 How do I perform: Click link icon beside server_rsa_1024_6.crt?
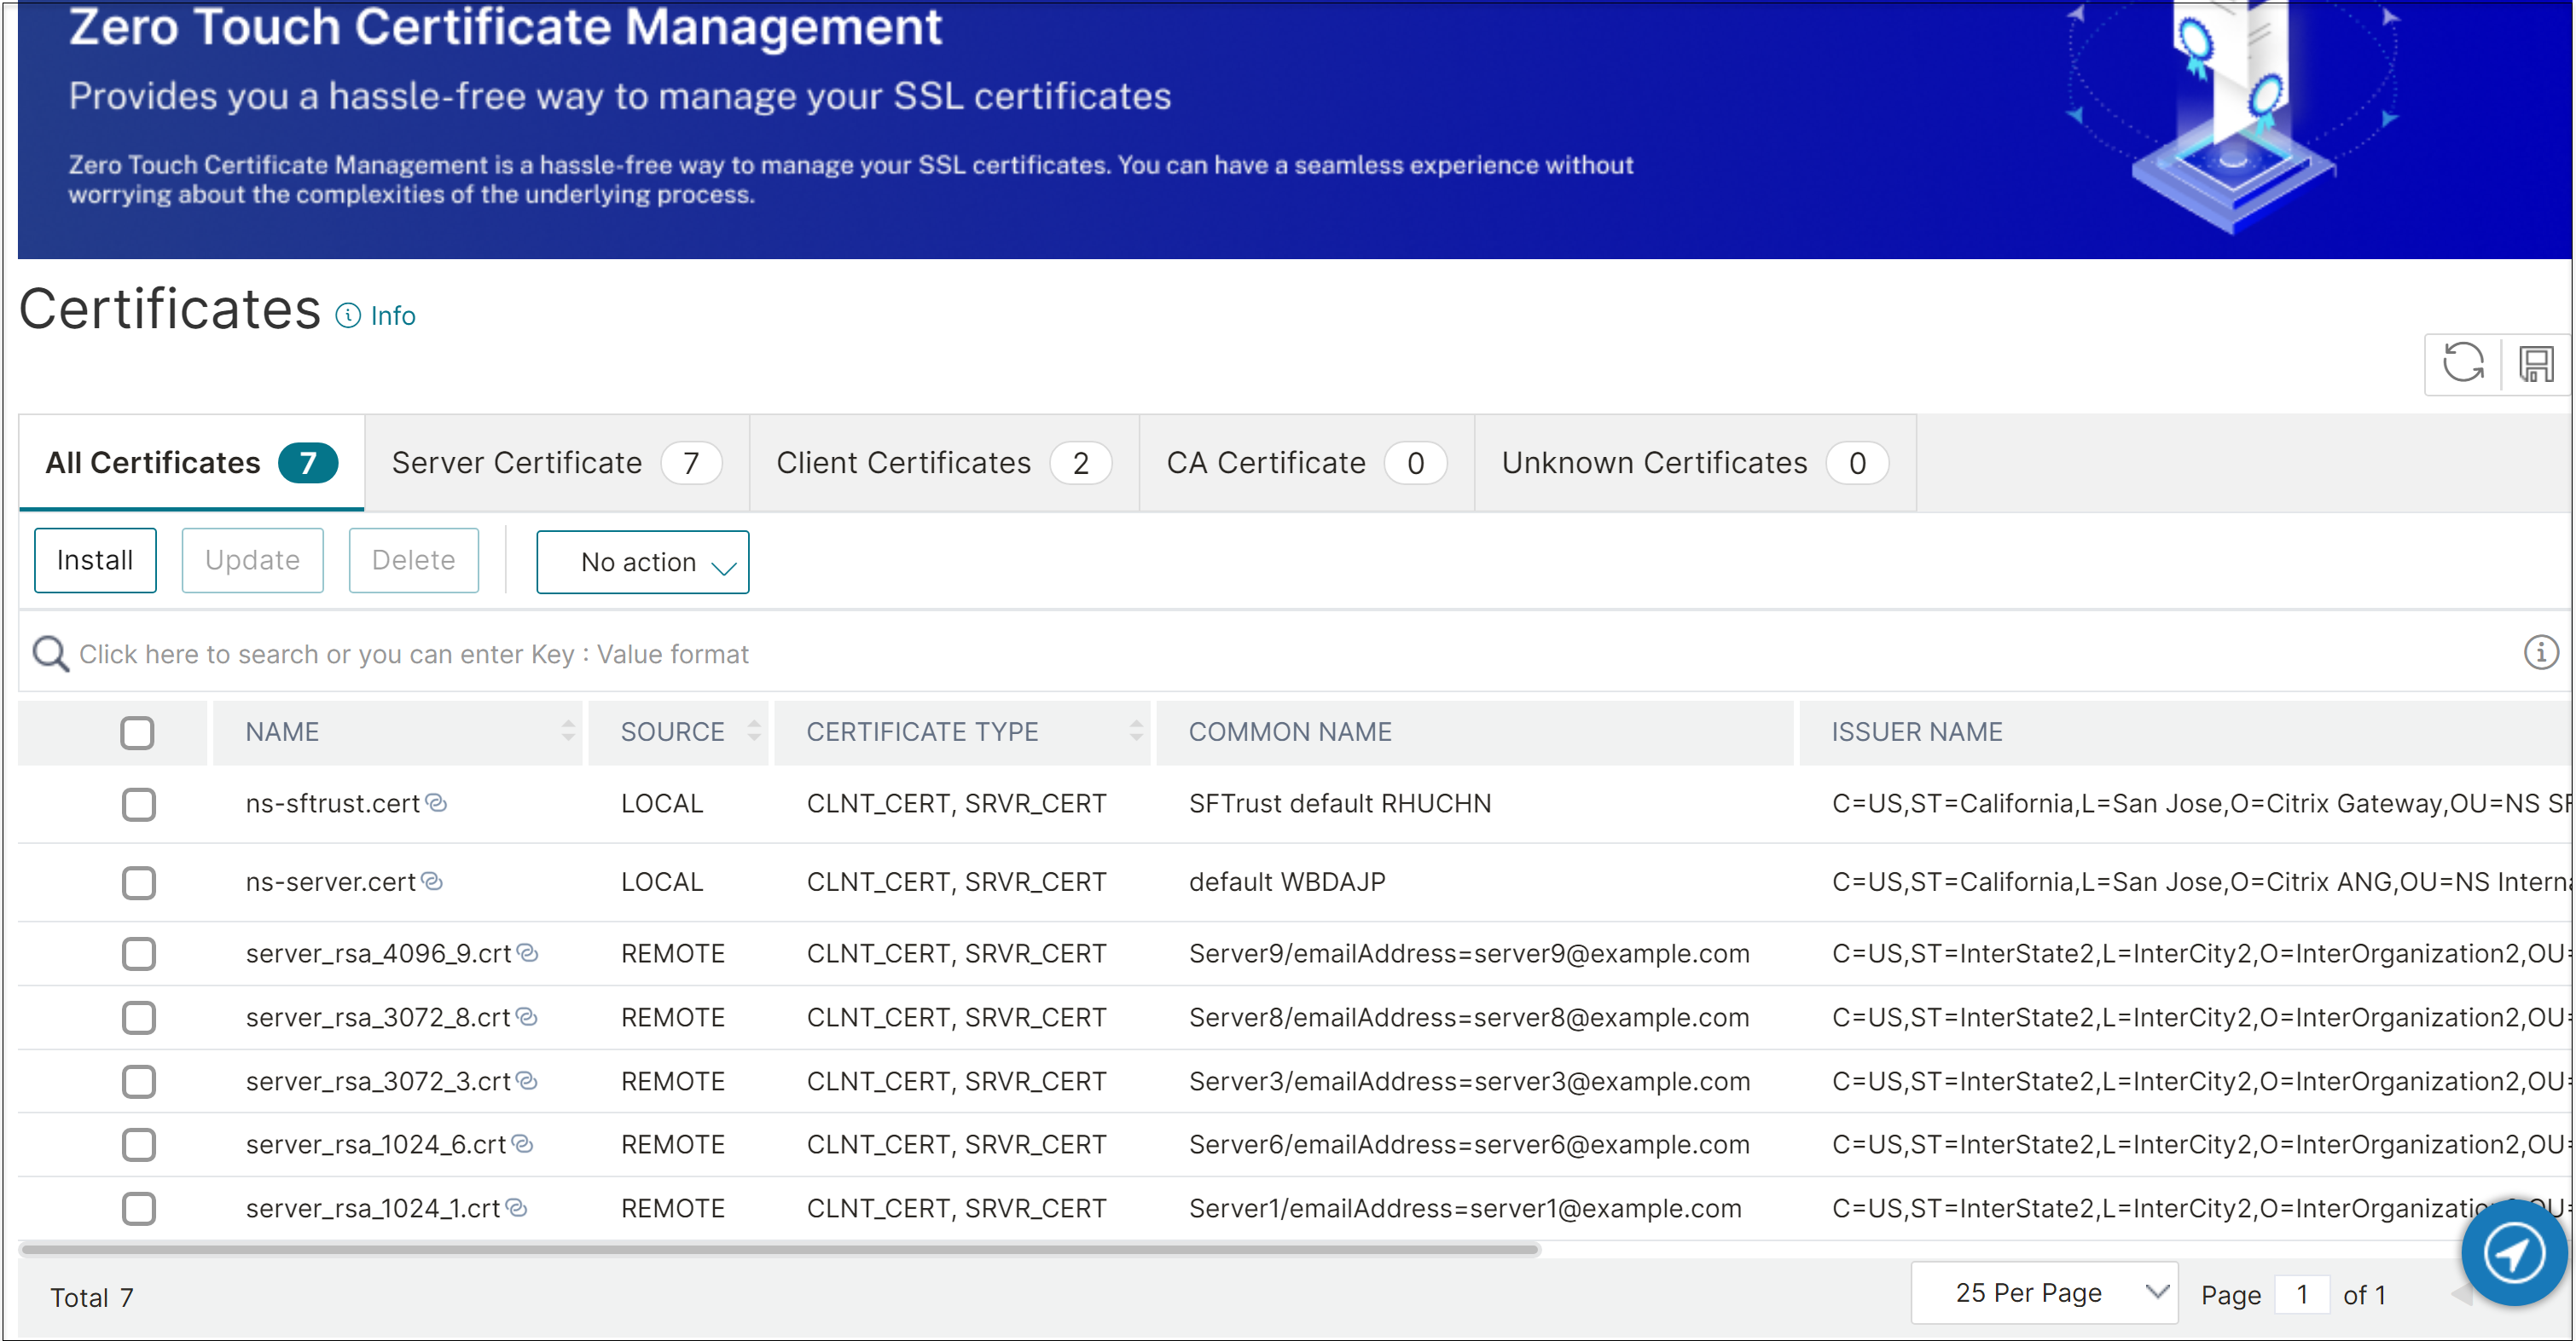coord(522,1144)
